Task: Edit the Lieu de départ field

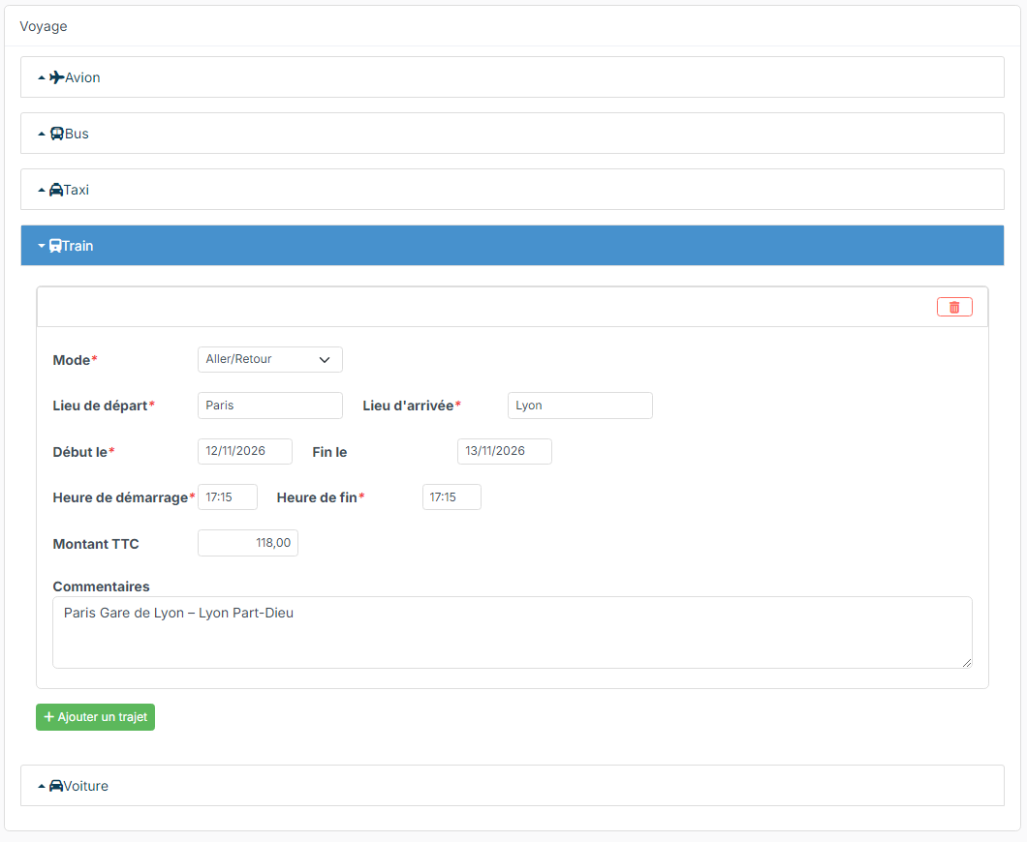Action: tap(270, 406)
